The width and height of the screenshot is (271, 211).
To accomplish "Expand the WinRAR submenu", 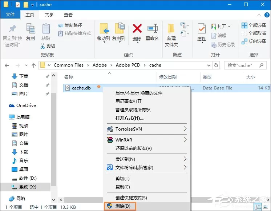I will pyautogui.click(x=147, y=140).
